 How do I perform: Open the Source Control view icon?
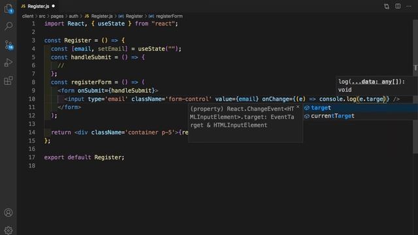point(8,45)
